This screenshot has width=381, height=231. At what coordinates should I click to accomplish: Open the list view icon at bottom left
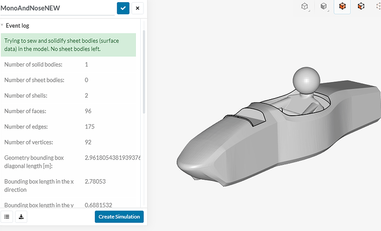coord(7,217)
